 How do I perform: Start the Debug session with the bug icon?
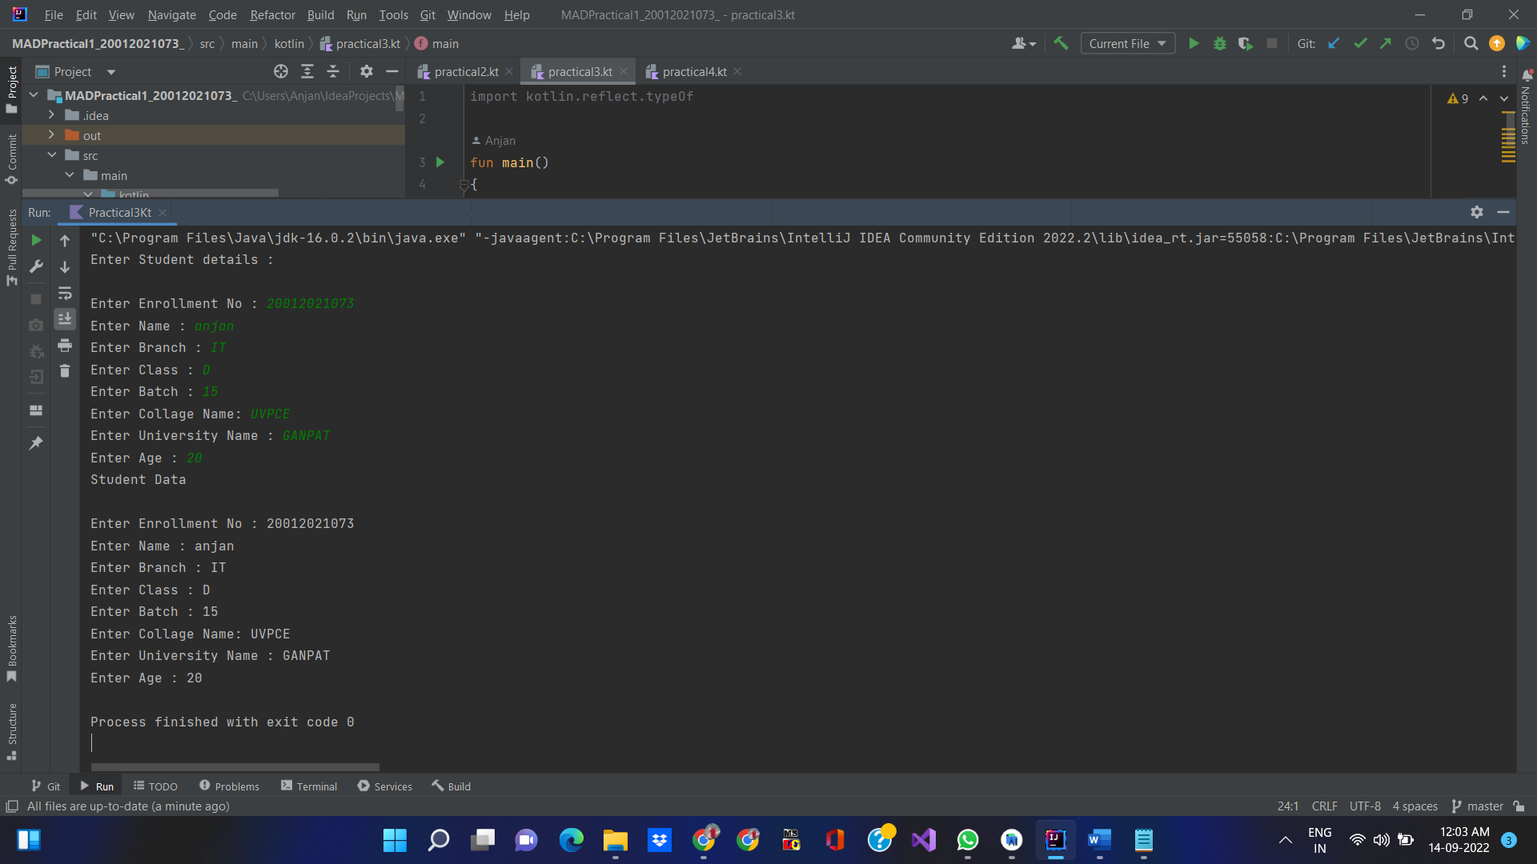1220,44
